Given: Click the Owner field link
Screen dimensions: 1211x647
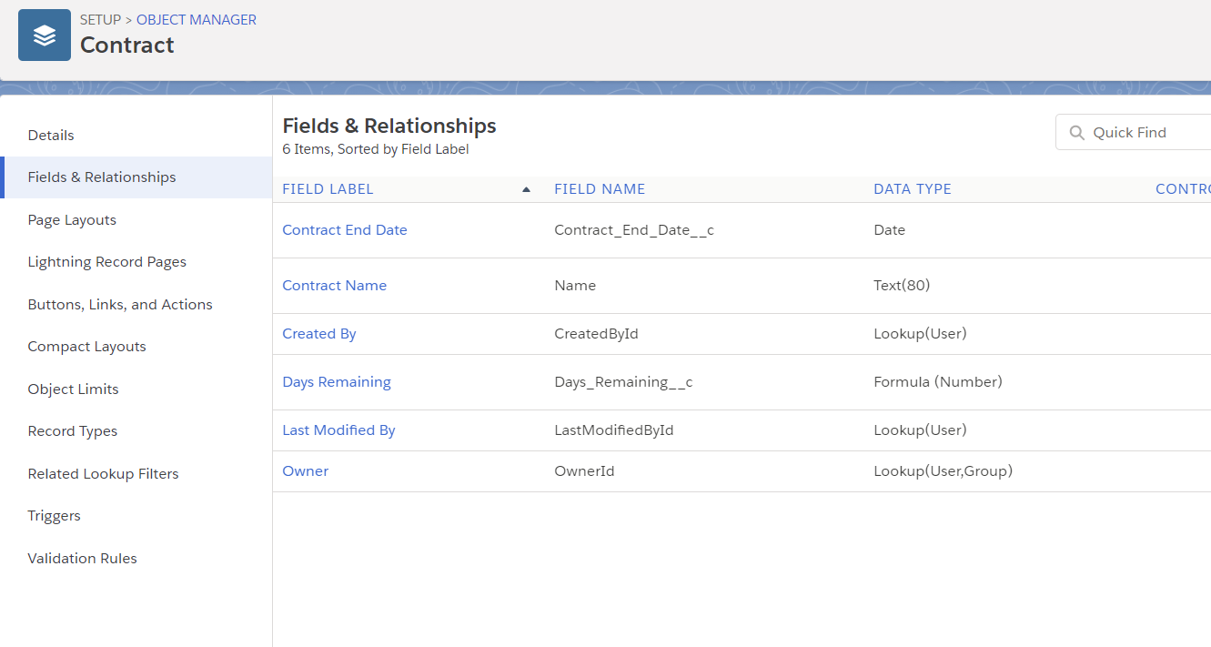Looking at the screenshot, I should (305, 471).
